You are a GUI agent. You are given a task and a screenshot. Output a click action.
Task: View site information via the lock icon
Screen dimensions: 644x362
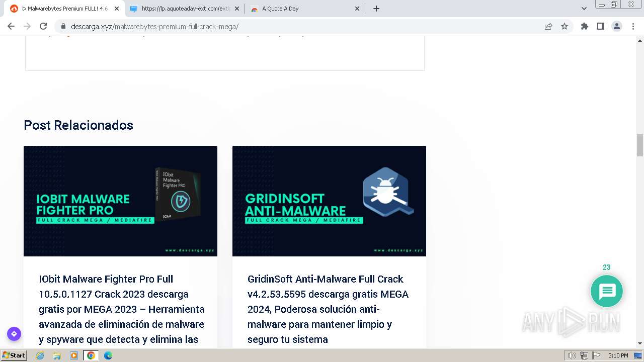[63, 26]
